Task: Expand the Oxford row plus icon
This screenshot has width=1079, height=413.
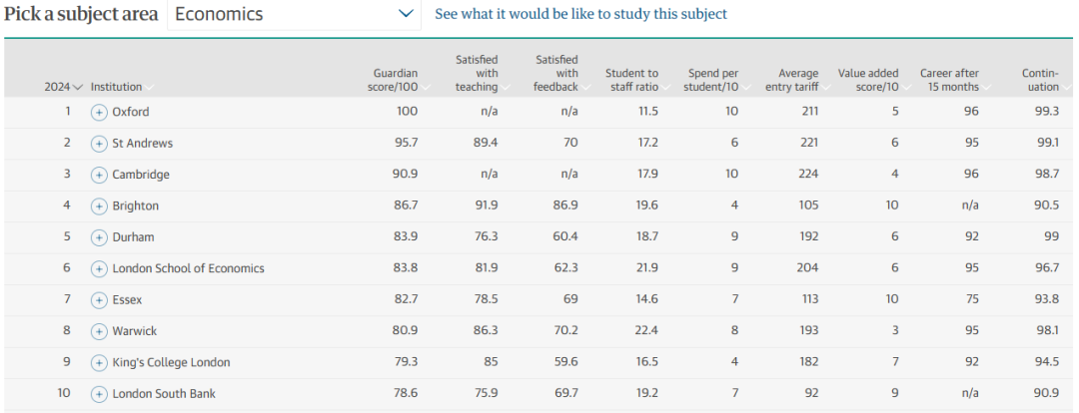Action: [x=99, y=112]
